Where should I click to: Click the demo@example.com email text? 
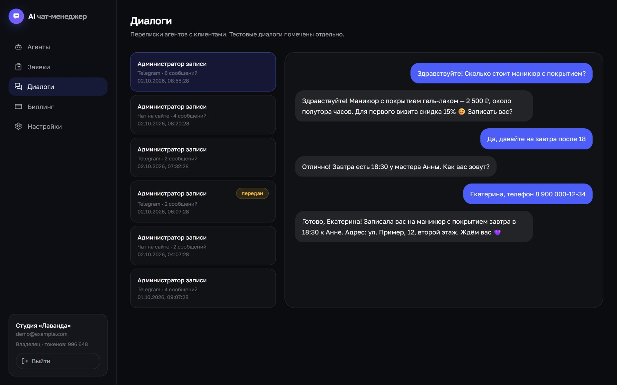(41, 334)
